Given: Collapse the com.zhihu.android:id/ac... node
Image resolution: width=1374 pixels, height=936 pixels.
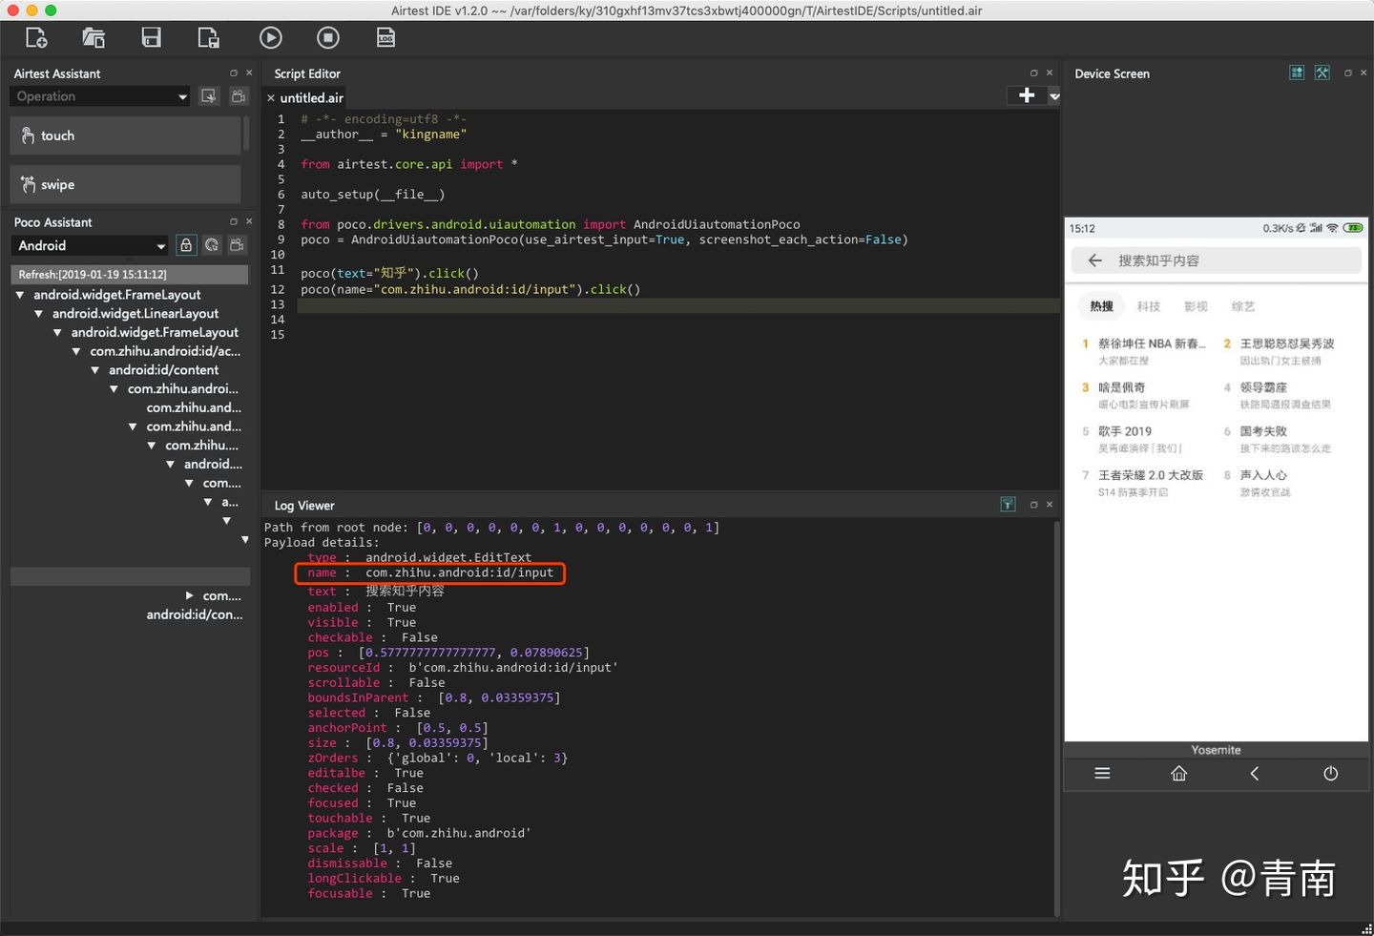Looking at the screenshot, I should (76, 351).
